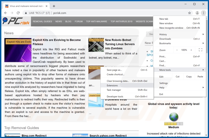Click the three-dot Chrome menu icon
Screen dimensions: 209x138
203,13
